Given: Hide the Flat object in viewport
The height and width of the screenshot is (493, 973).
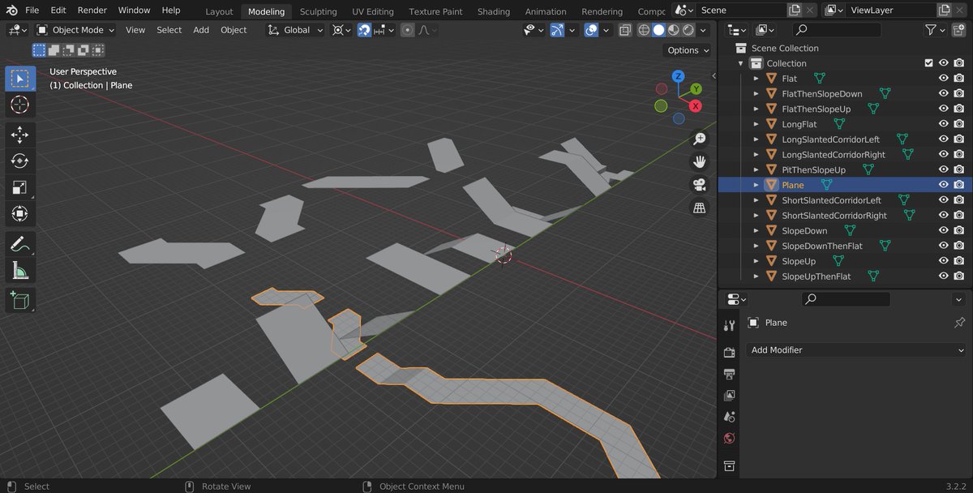Looking at the screenshot, I should 944,79.
